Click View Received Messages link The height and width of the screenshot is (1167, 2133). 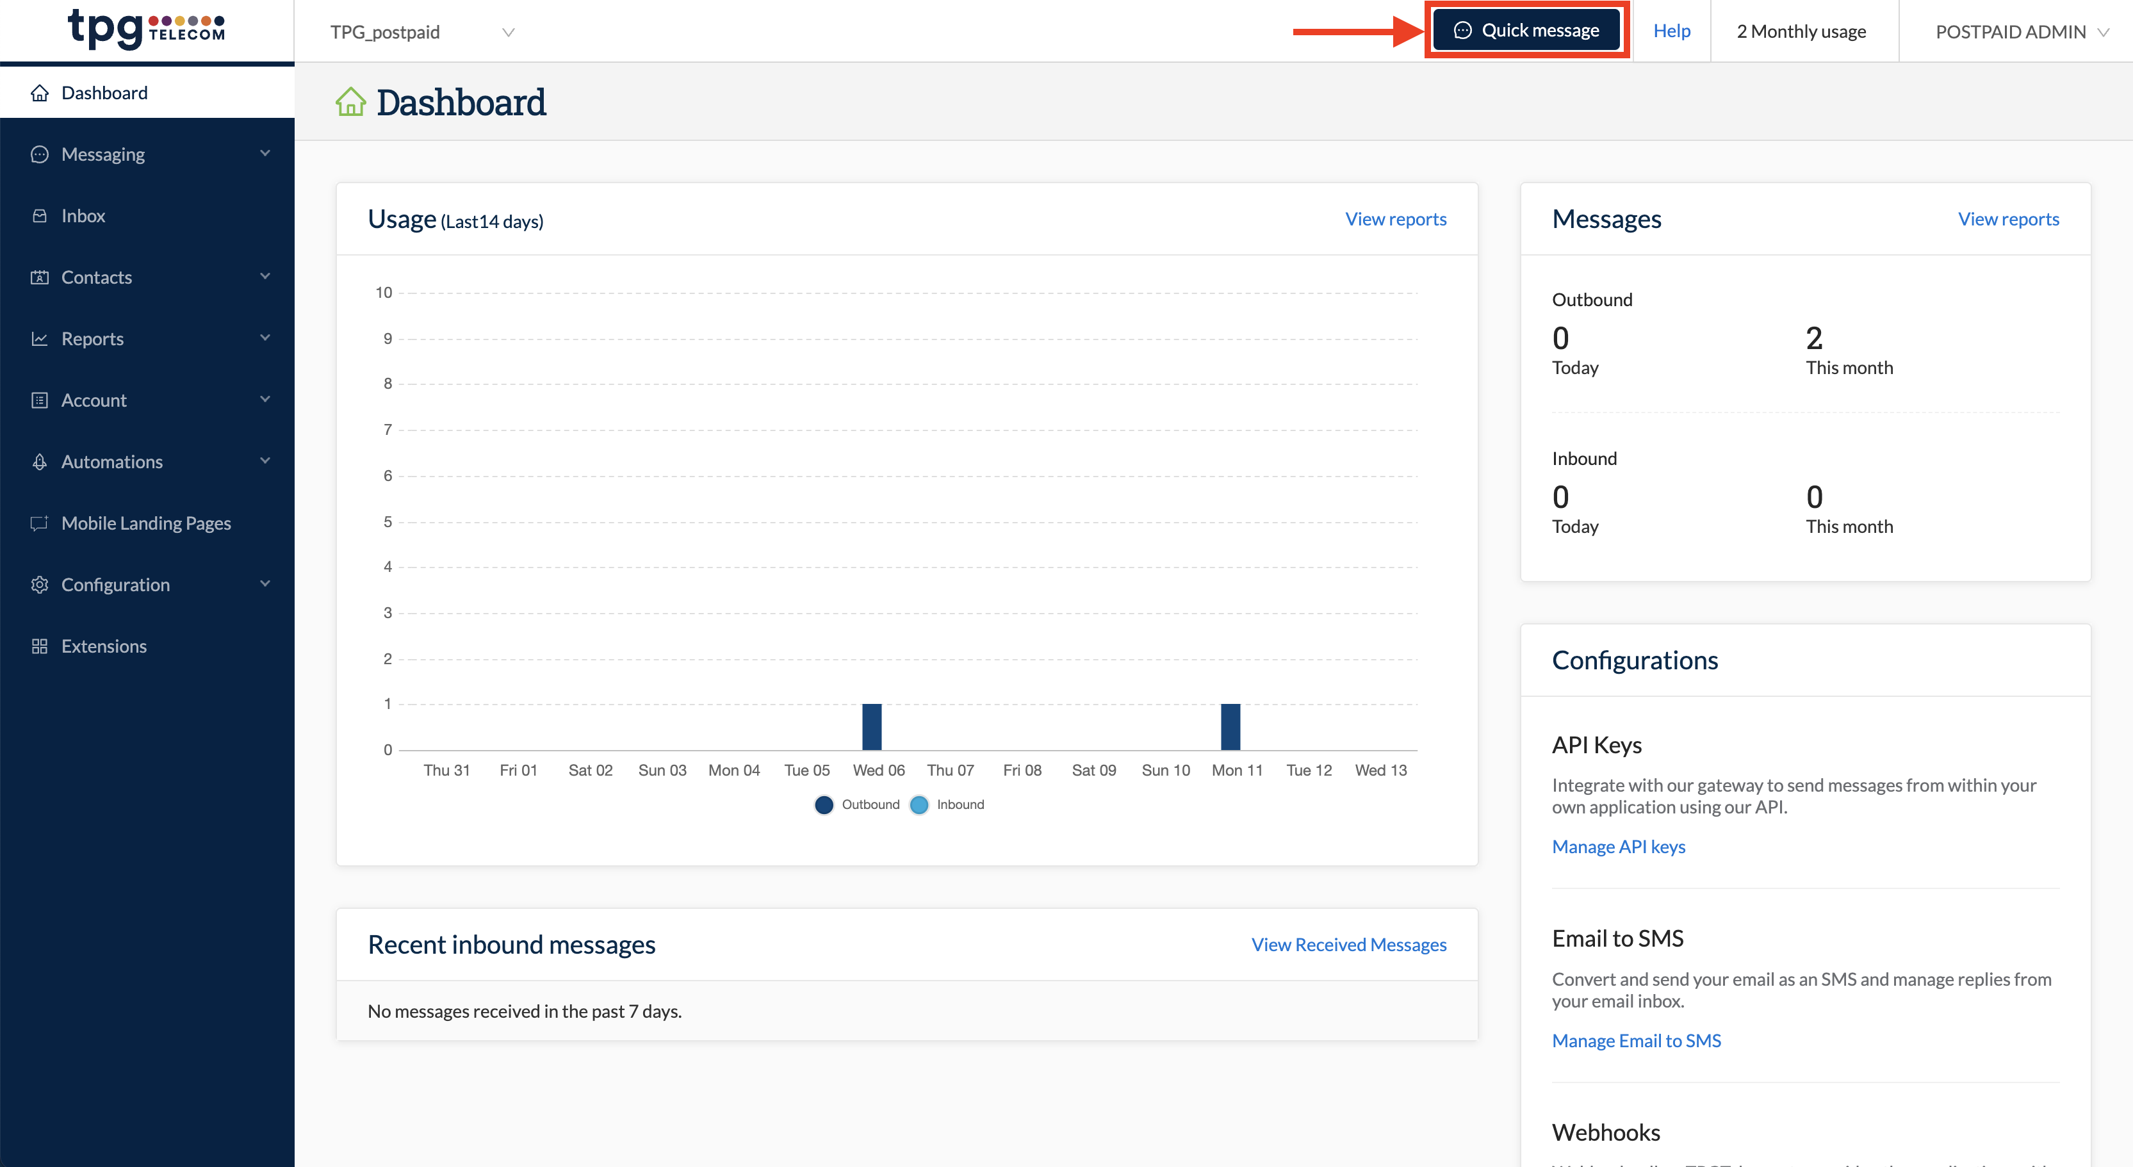[1348, 944]
